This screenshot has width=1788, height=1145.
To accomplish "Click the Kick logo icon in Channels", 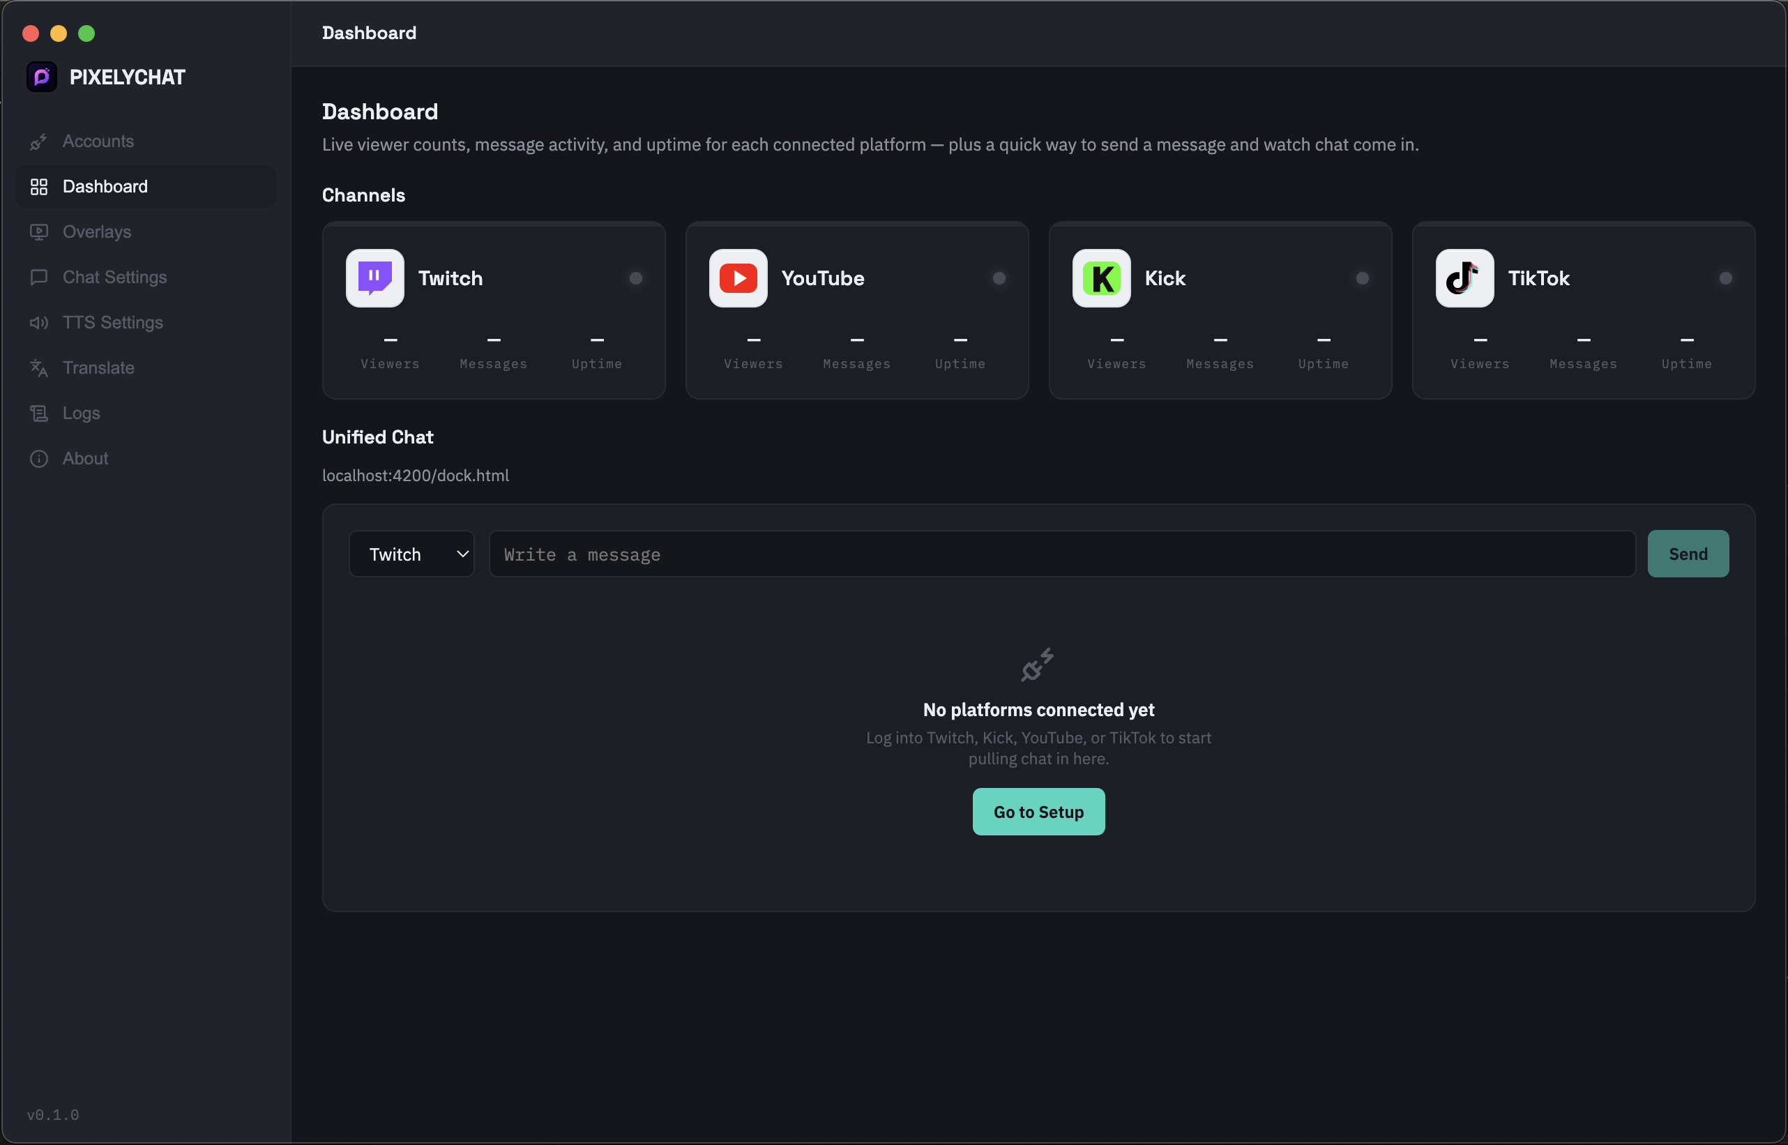I will 1102,278.
